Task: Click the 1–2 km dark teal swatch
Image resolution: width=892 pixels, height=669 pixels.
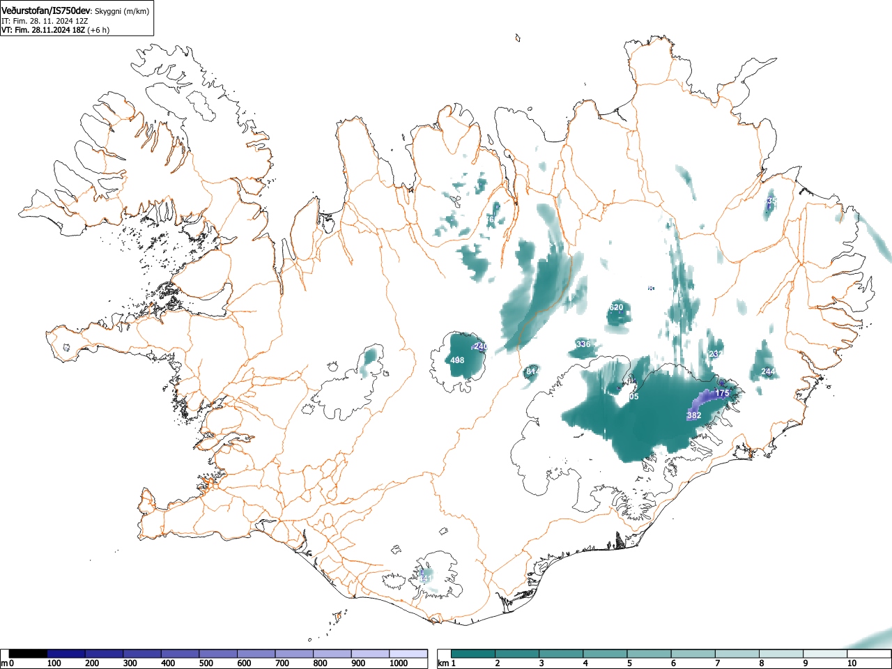Action: pyautogui.click(x=473, y=654)
